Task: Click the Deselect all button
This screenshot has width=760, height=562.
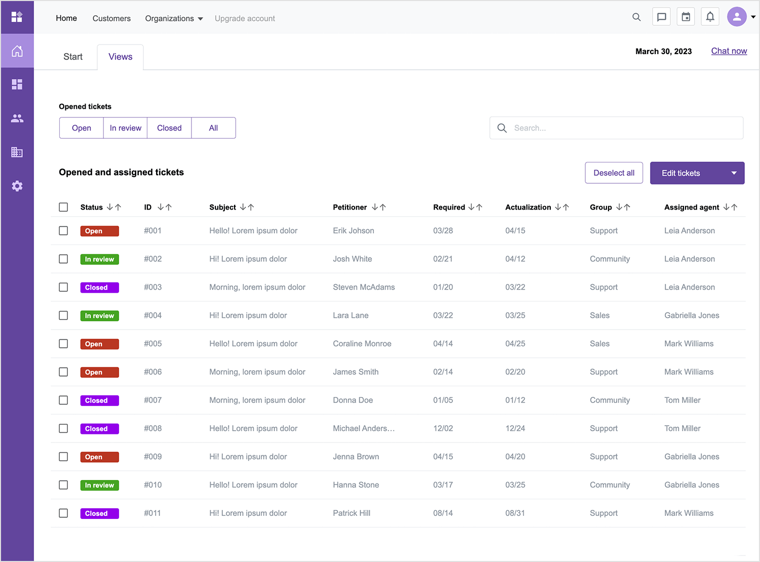Action: tap(614, 173)
